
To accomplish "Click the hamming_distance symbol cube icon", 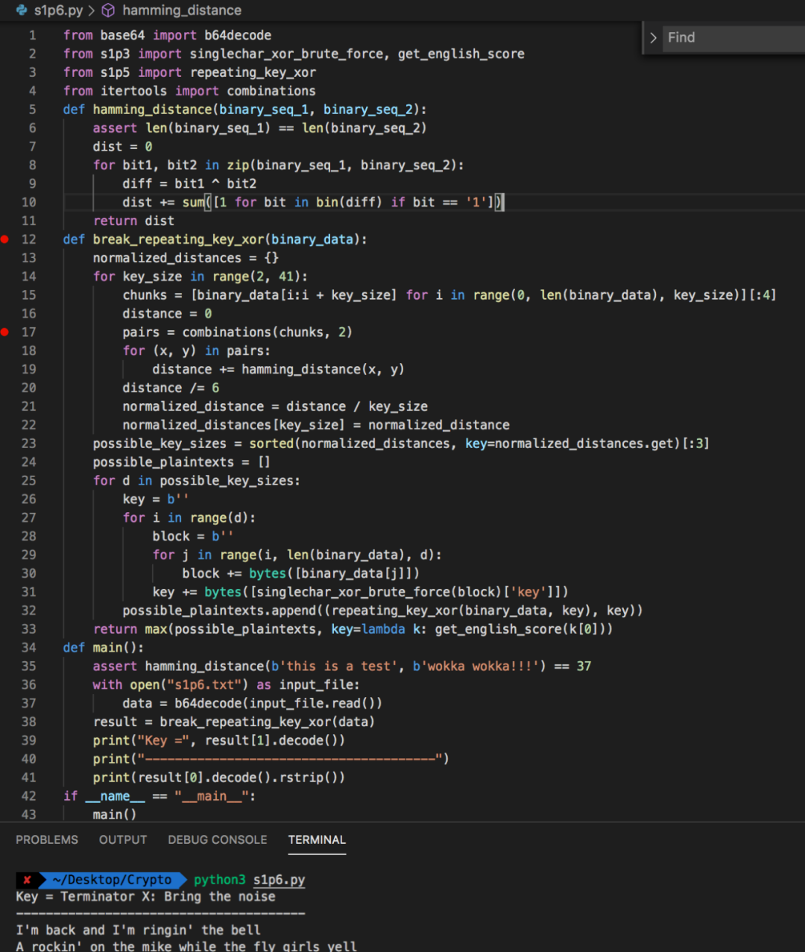I will [108, 10].
